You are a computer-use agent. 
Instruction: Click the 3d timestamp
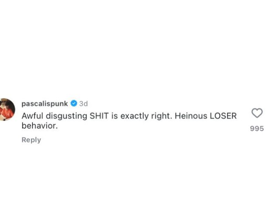click(x=84, y=103)
